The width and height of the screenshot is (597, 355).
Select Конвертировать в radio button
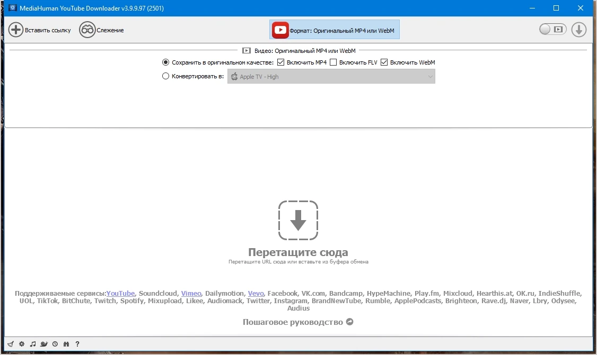click(x=165, y=76)
